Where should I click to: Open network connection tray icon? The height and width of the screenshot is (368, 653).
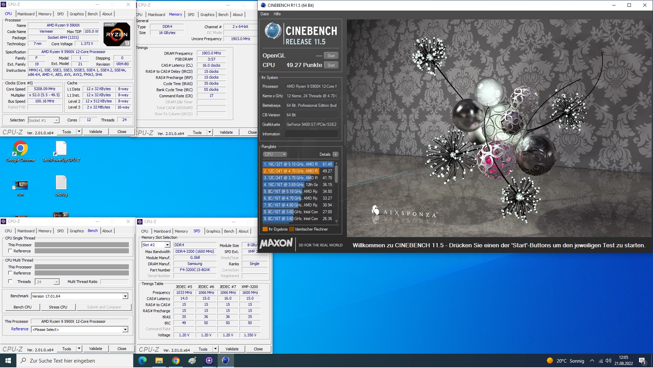tap(601, 361)
